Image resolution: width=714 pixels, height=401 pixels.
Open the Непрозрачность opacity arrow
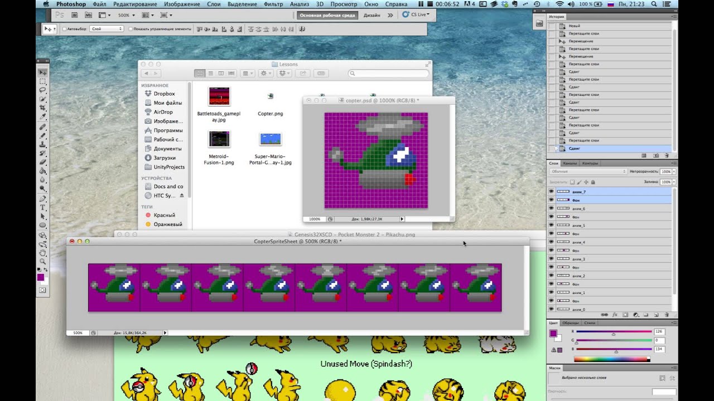click(674, 172)
